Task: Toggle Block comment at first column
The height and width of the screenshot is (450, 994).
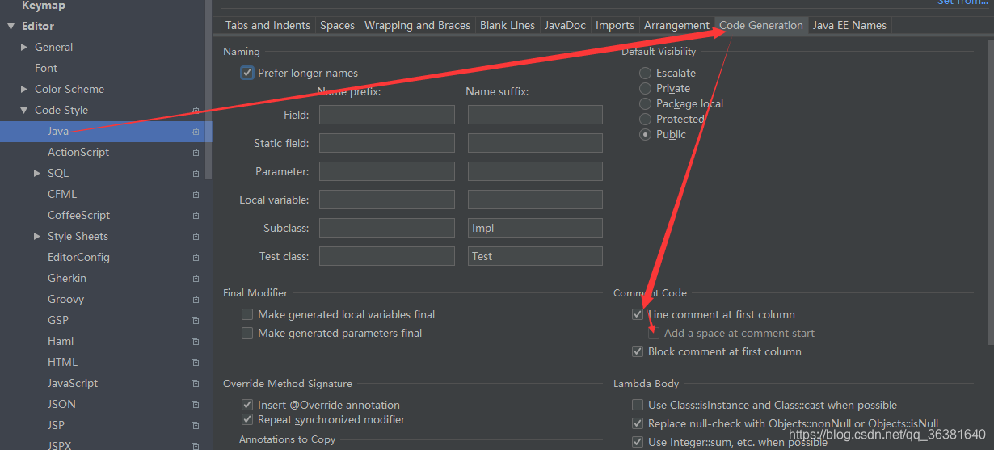Action: coord(638,351)
